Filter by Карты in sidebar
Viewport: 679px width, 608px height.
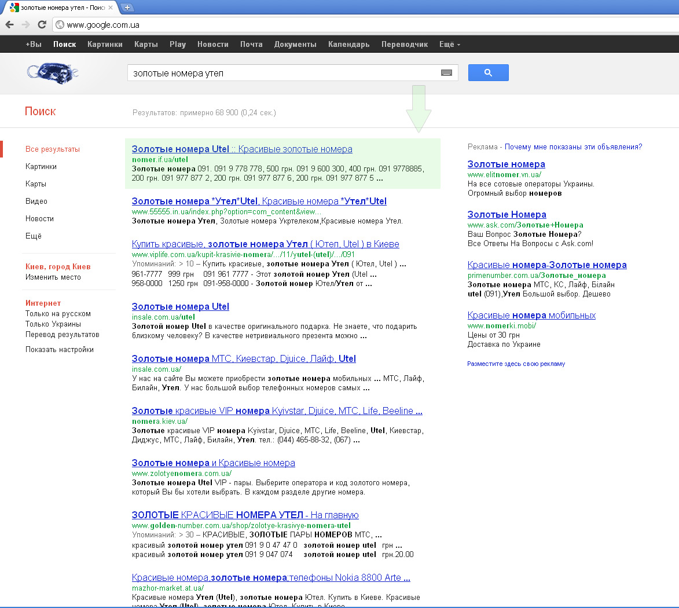click(x=35, y=184)
